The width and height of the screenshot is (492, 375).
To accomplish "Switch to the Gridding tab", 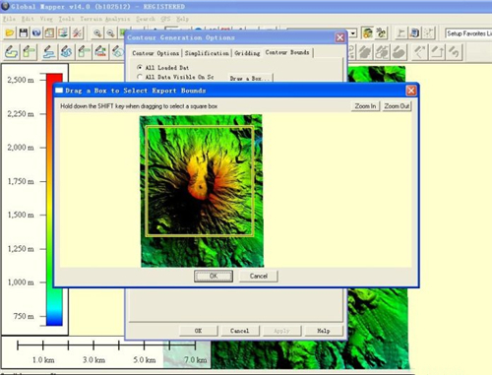I will (x=247, y=53).
